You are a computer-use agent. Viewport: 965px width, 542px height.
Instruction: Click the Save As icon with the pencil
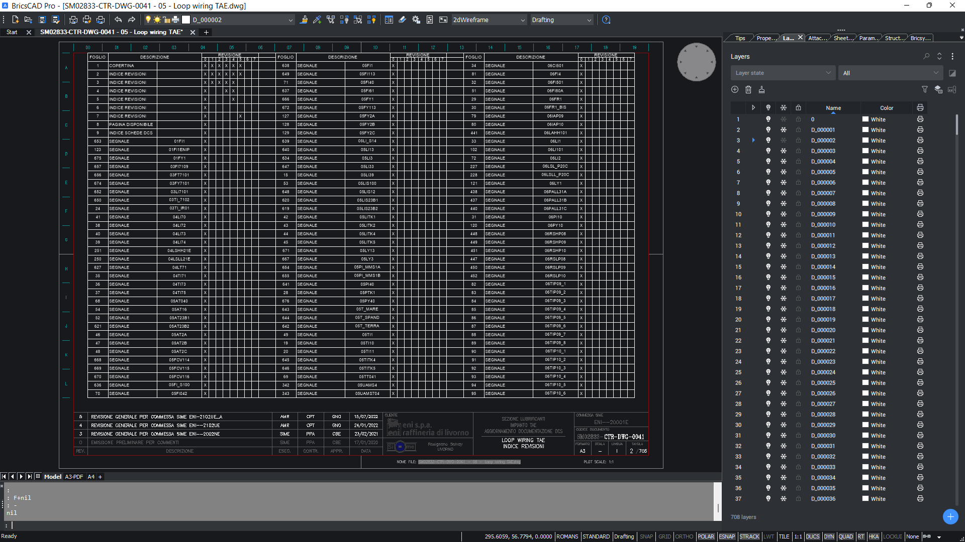[56, 20]
